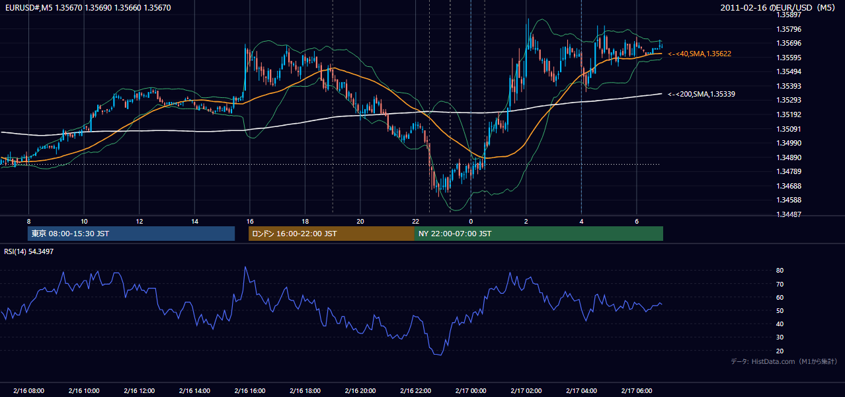Select the NY 22:00-07:00 JST session bar
Screen dimensions: 845x397
539,234
